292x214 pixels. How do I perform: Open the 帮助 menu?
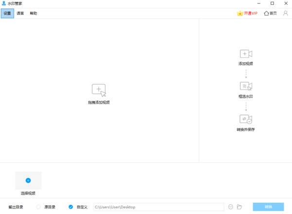[x=34, y=14]
